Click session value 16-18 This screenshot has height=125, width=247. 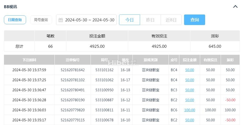click(x=125, y=70)
